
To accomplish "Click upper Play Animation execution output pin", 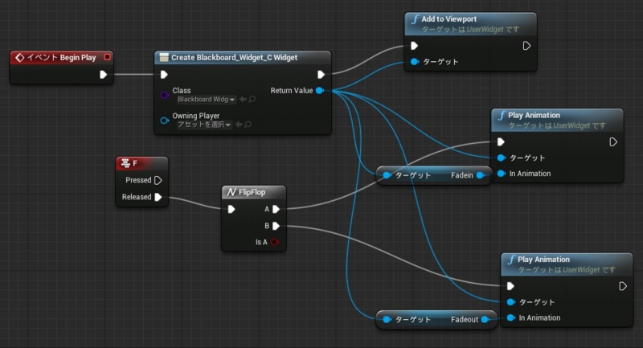I will (613, 142).
